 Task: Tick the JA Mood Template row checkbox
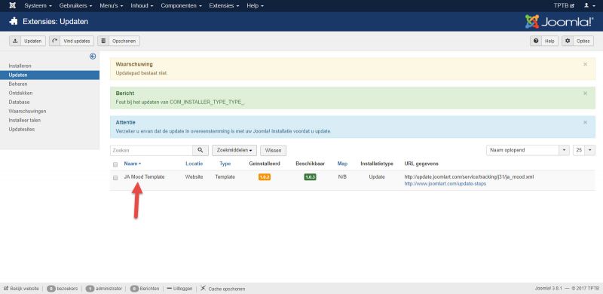(115, 178)
